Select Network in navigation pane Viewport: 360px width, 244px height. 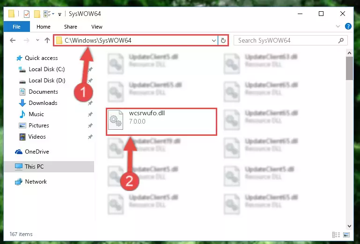tap(36, 182)
